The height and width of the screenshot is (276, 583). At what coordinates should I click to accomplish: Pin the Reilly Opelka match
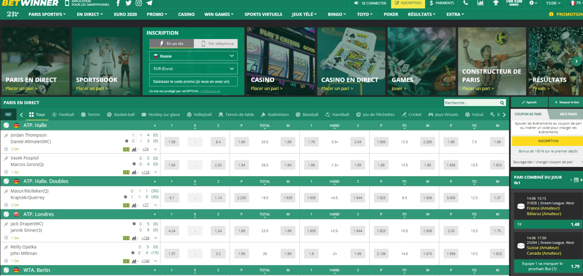[x=6, y=247]
